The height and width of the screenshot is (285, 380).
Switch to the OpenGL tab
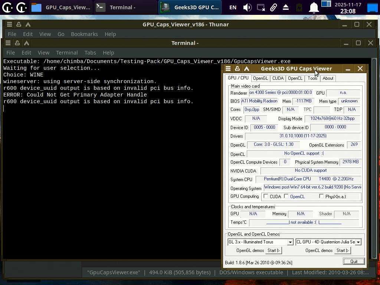pos(261,78)
